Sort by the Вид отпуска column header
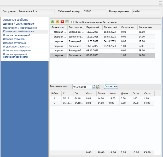The width and height of the screenshot is (163, 157). click(x=76, y=27)
